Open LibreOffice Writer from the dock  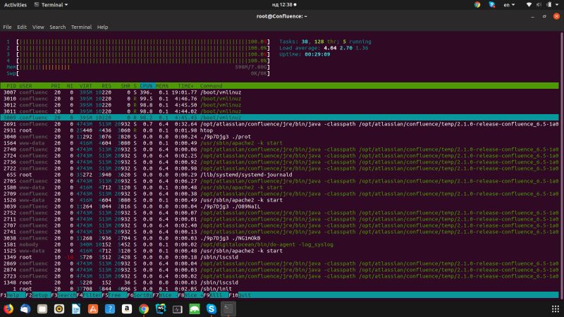[x=76, y=309]
